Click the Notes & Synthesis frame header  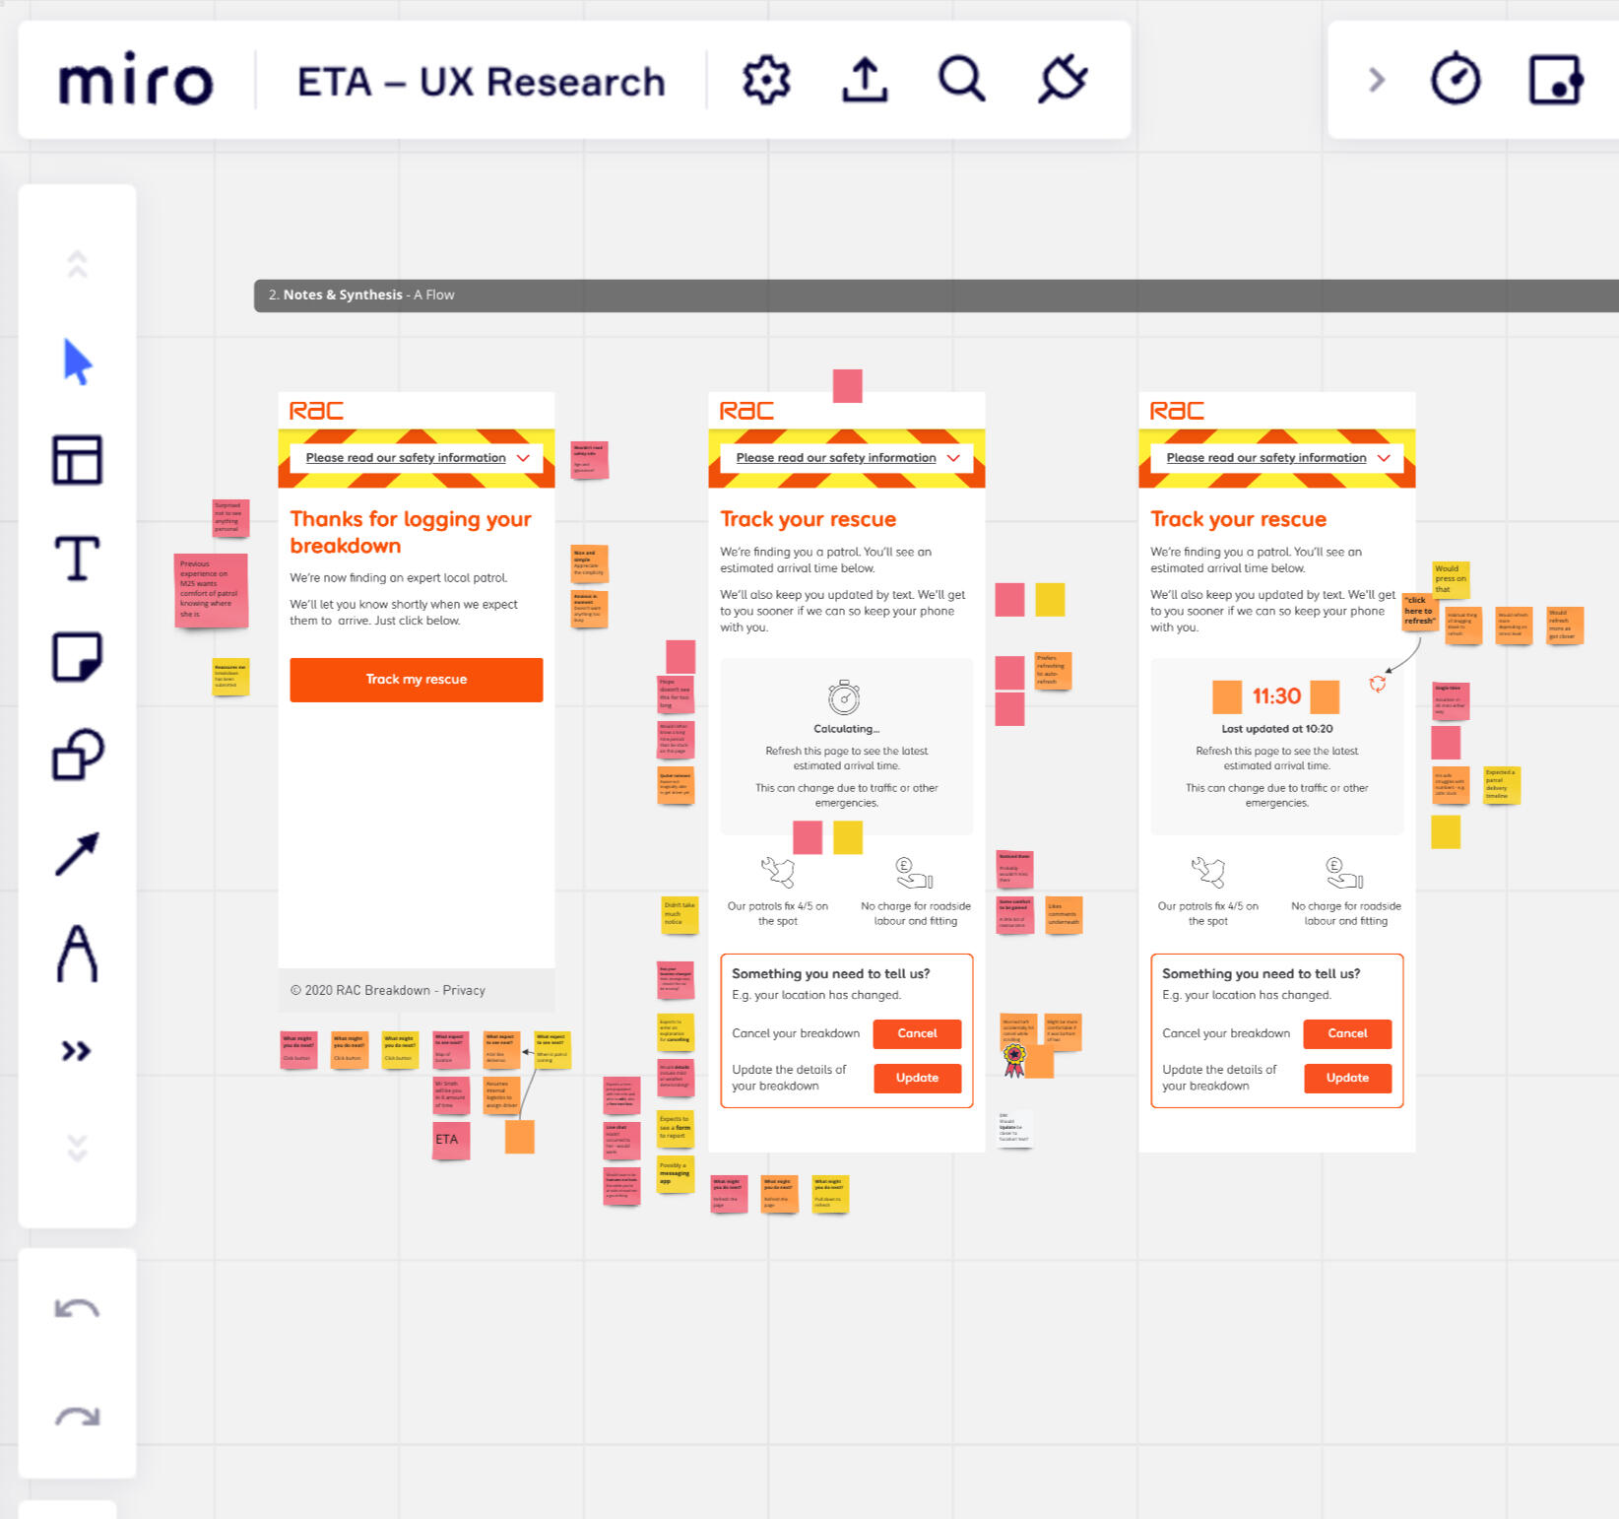[x=361, y=295]
